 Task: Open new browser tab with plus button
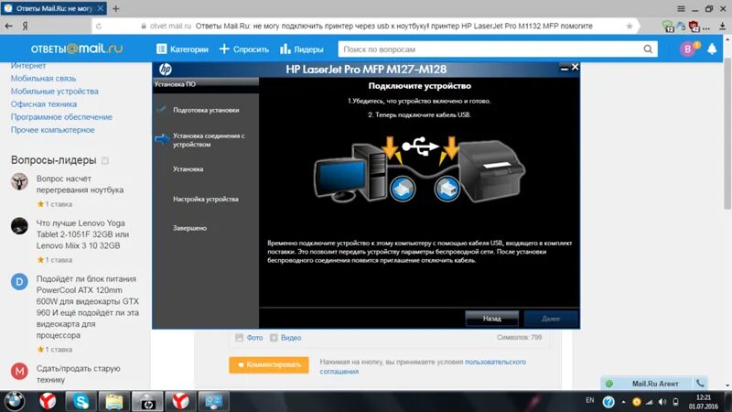116,8
